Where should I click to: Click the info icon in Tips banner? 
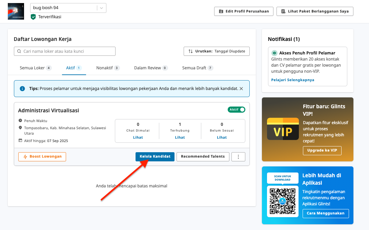[22, 89]
